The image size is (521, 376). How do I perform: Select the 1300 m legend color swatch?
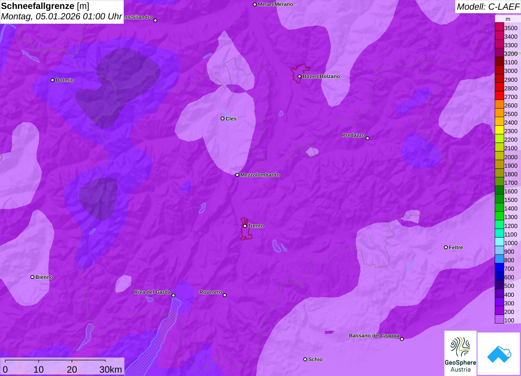pos(499,216)
